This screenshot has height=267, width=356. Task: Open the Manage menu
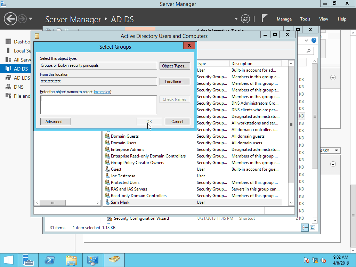click(x=284, y=19)
